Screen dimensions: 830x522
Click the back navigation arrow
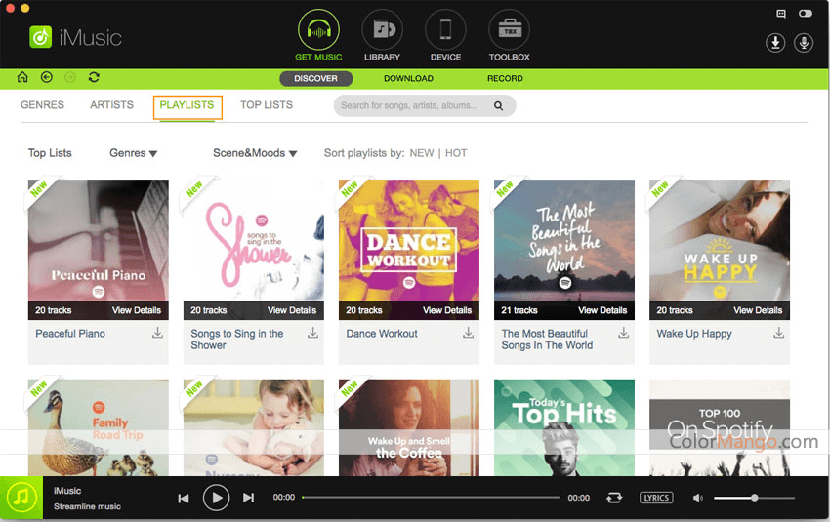pyautogui.click(x=47, y=77)
